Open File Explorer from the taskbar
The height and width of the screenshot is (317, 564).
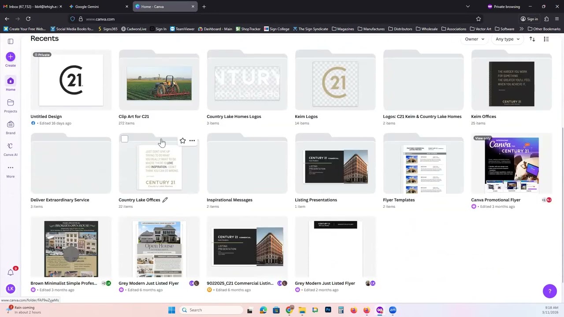(x=302, y=310)
